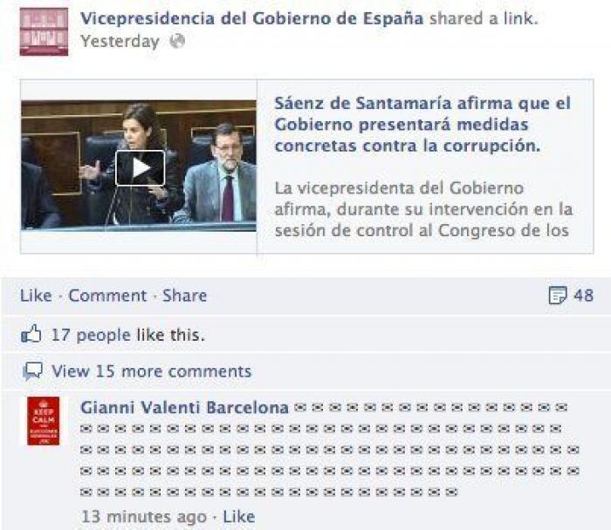The height and width of the screenshot is (530, 611).
Task: Open Gianni Valenti's Keep Calm avatar
Action: tap(44, 421)
